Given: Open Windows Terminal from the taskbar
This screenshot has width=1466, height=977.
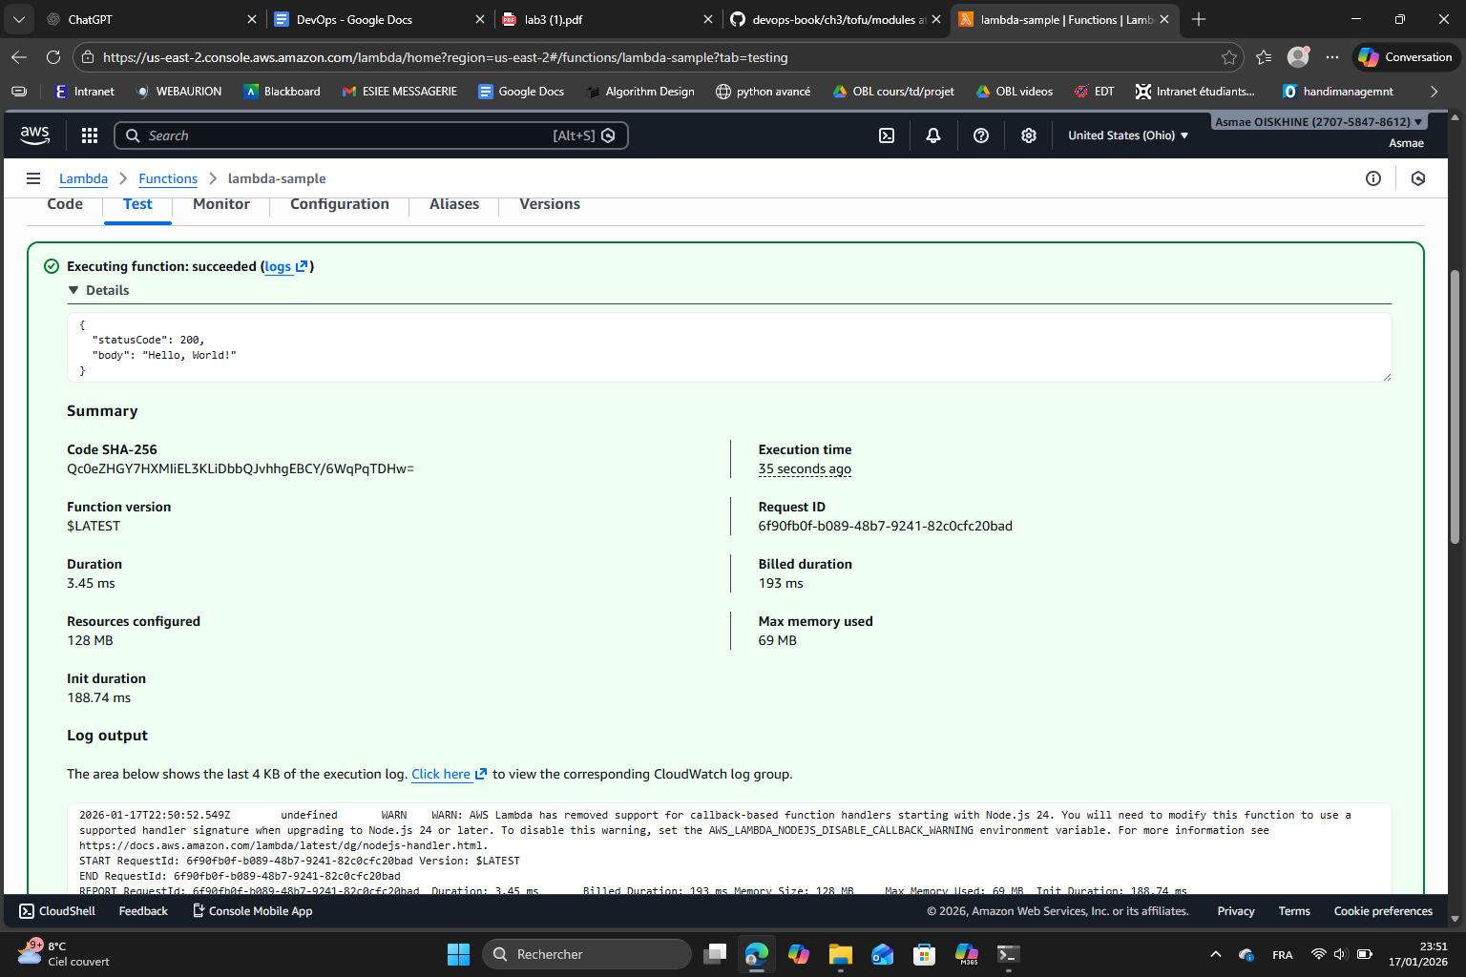Looking at the screenshot, I should 1008,954.
